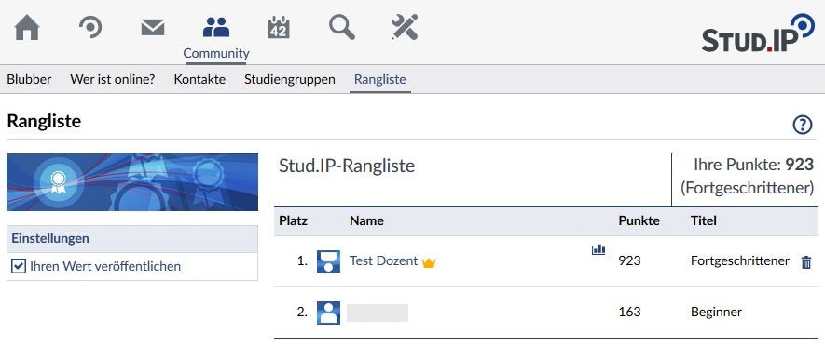
Task: Open the Start page home icon
Action: 27,27
